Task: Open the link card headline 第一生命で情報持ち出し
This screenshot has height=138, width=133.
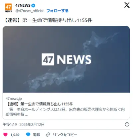Action: (x=40, y=104)
